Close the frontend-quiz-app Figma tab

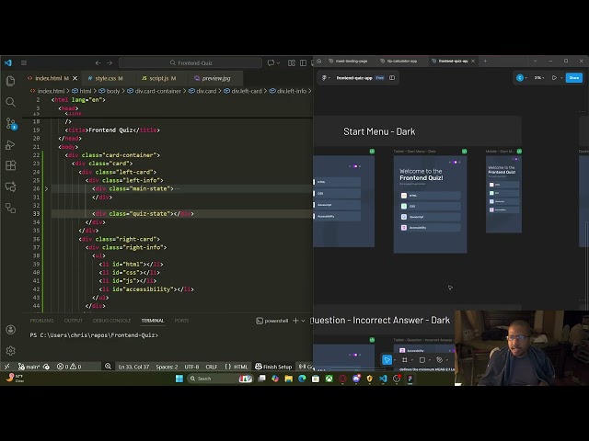pos(473,61)
